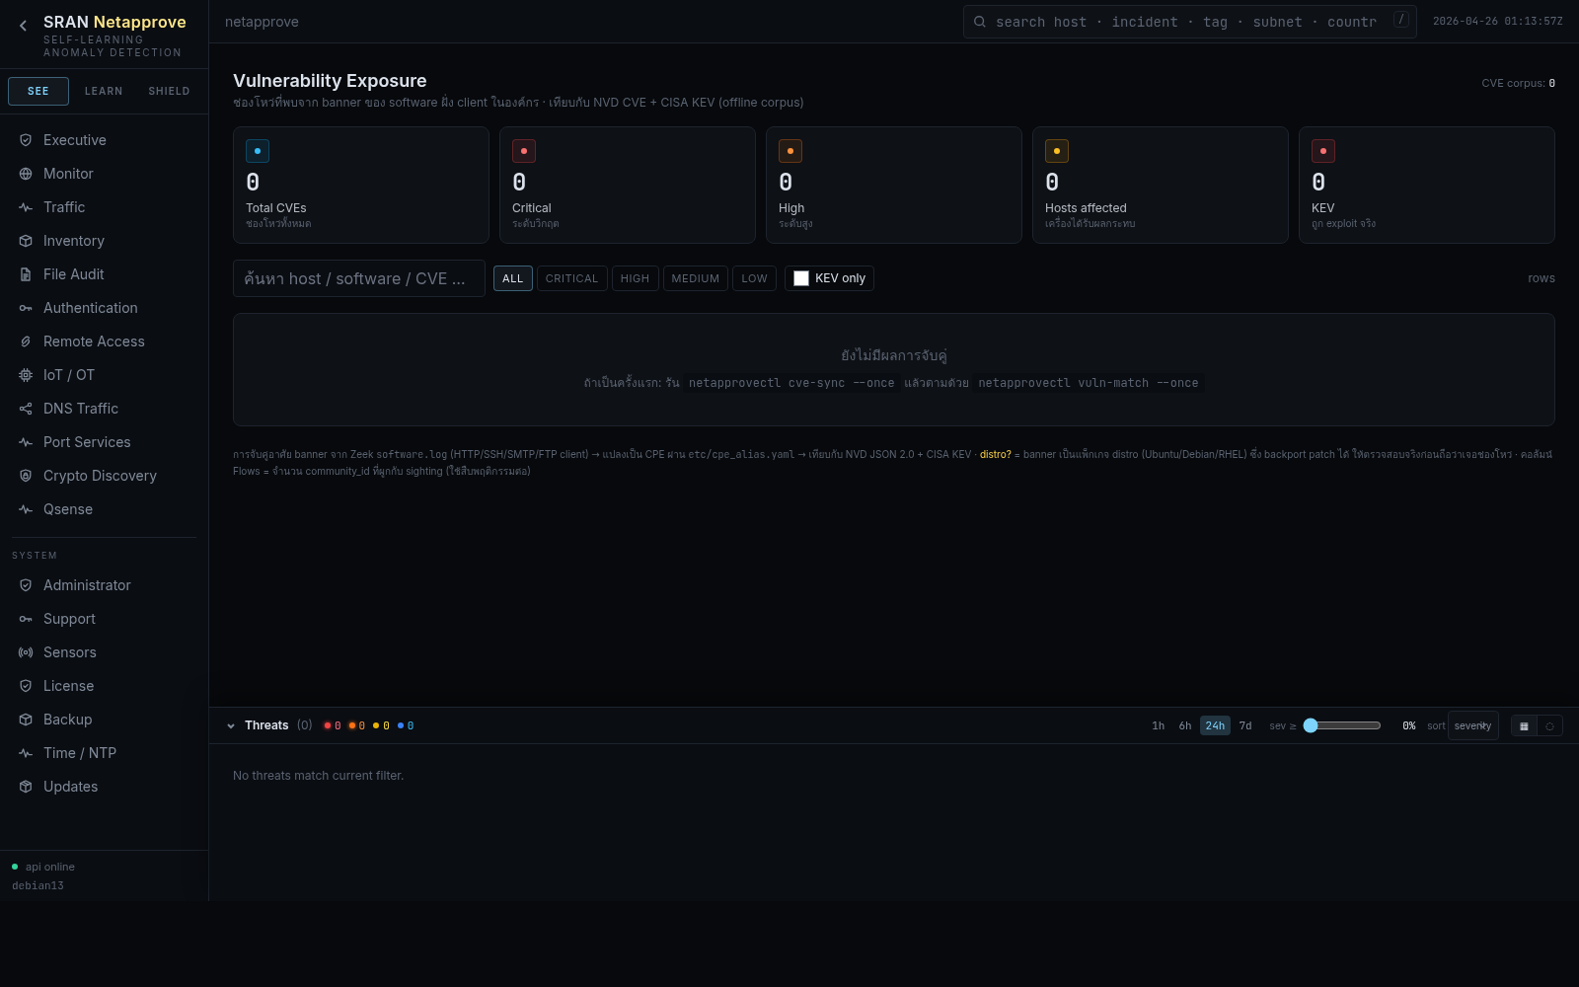Select the 7d time range
1579x987 pixels.
click(1245, 725)
